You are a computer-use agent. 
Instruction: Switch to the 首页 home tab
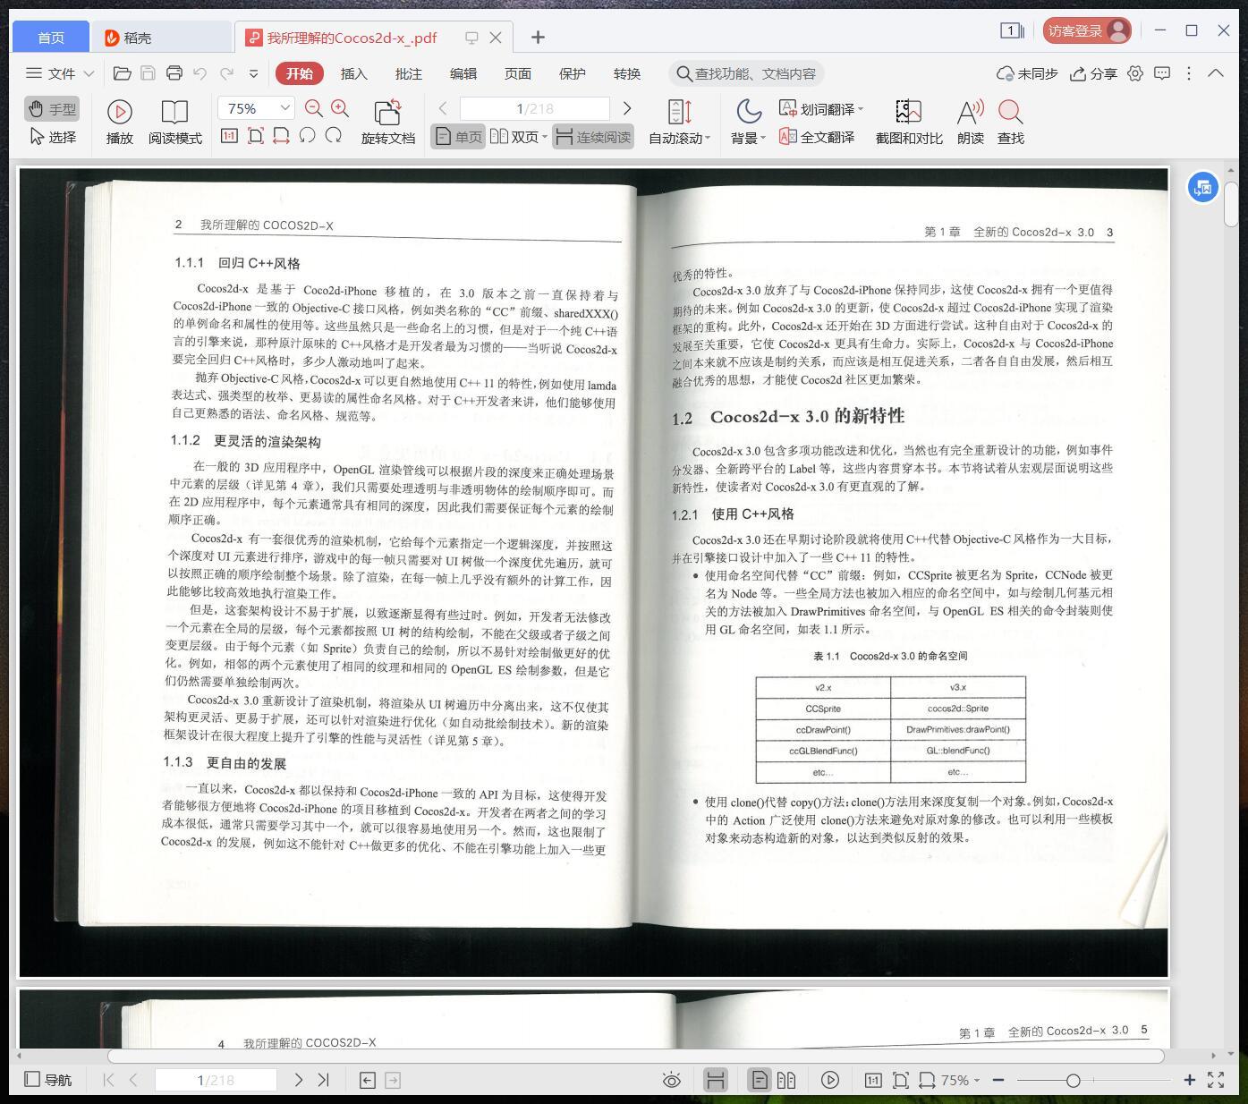50,37
